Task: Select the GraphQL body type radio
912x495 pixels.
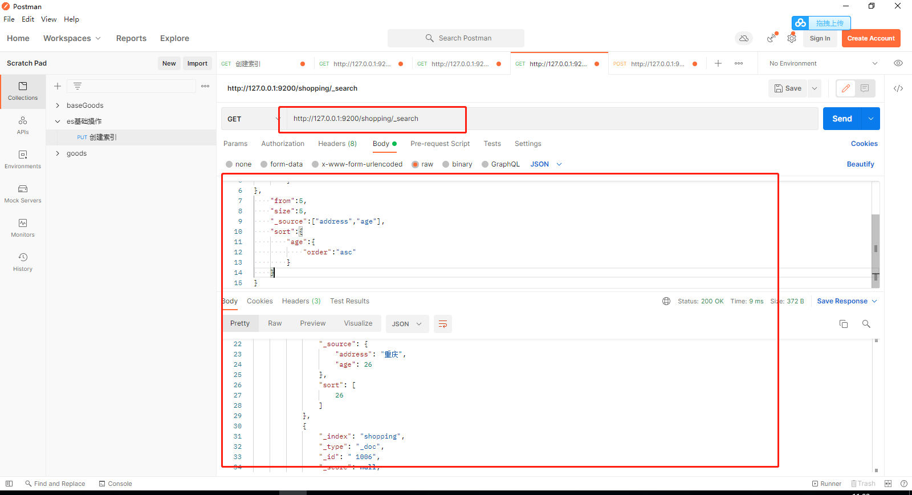Action: click(485, 164)
